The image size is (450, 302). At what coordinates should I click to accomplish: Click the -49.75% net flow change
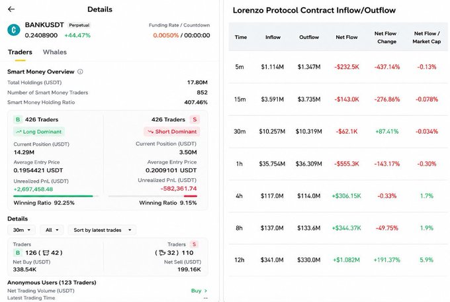point(387,228)
